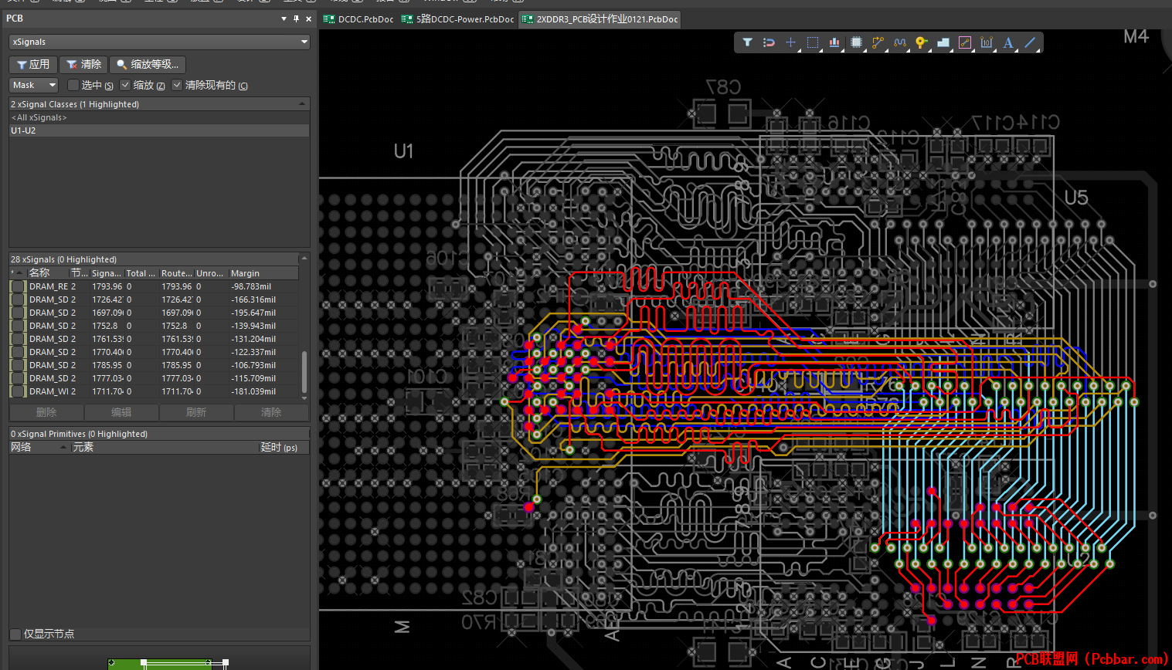
Task: Tick the box for the -195.647mil row
Action: pyautogui.click(x=18, y=313)
